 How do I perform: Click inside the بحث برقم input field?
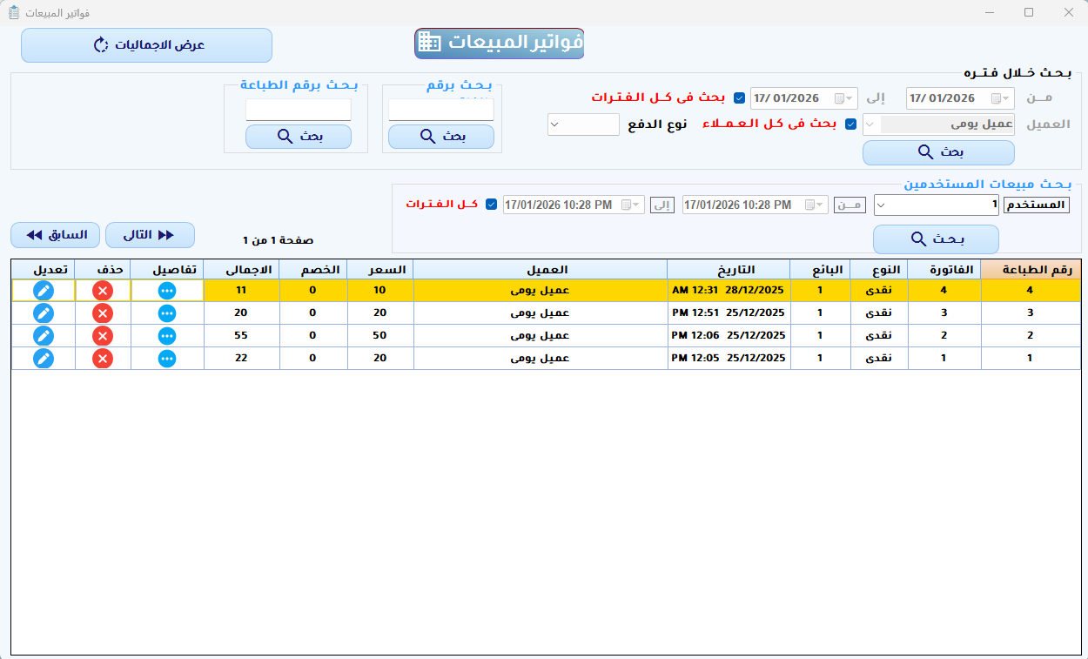point(440,109)
